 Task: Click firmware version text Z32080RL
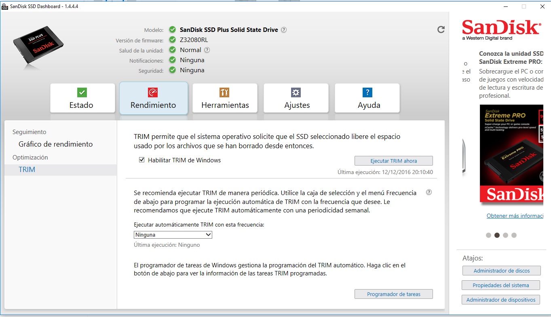click(x=194, y=40)
